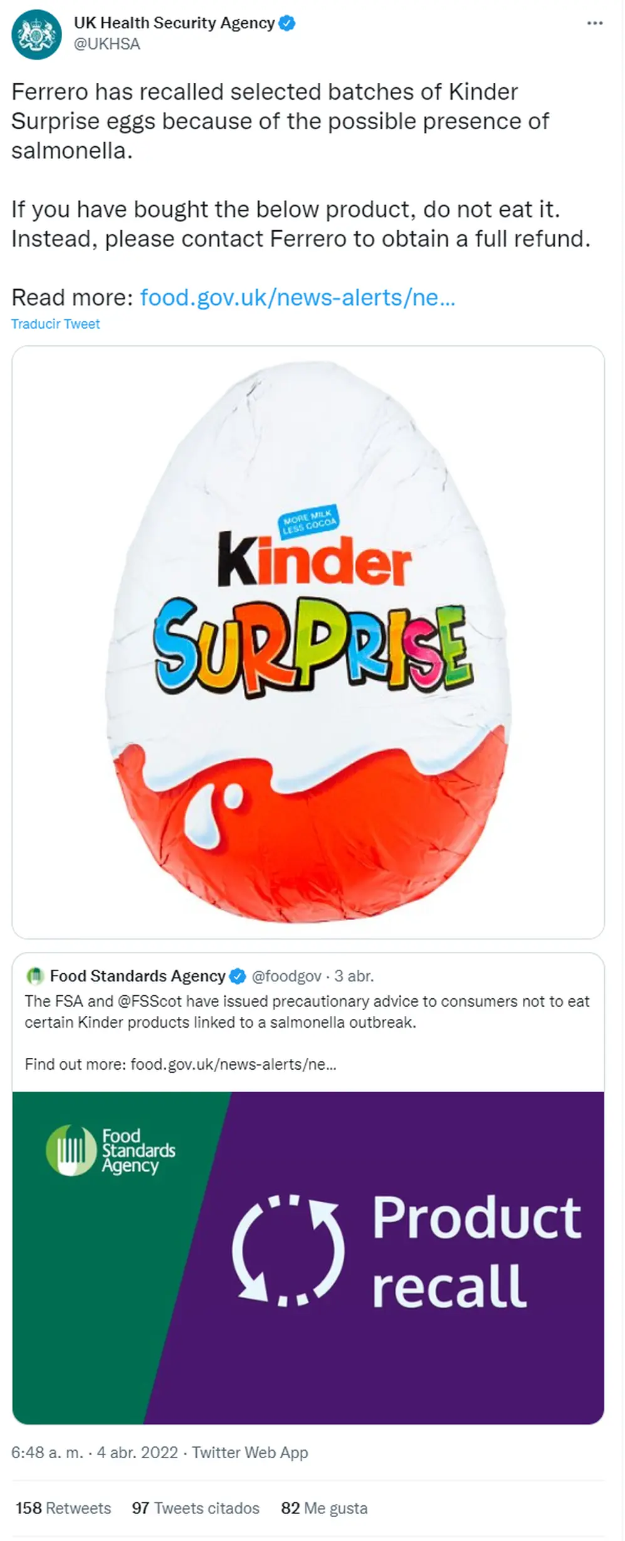
Task: Click UKHSA blue verified badge
Action: [287, 23]
